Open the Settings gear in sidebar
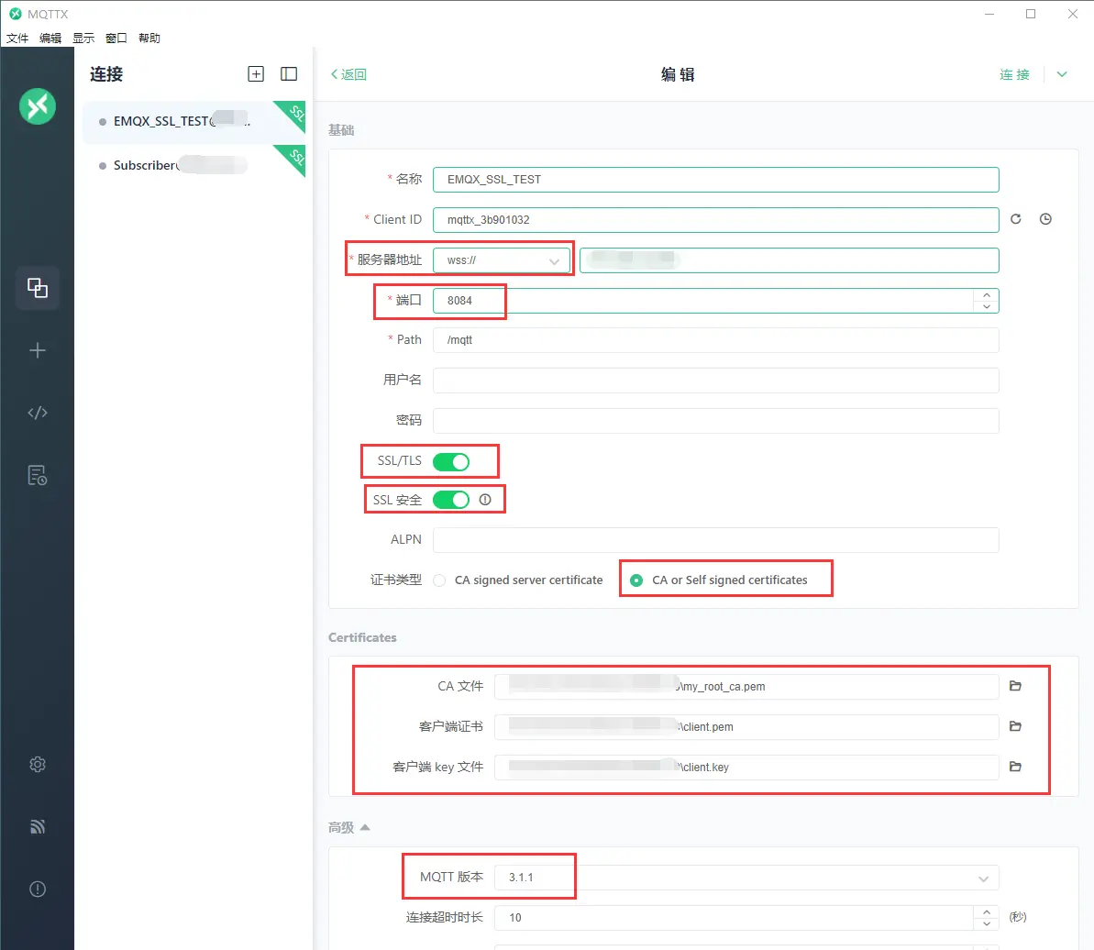1094x950 pixels. (x=38, y=765)
